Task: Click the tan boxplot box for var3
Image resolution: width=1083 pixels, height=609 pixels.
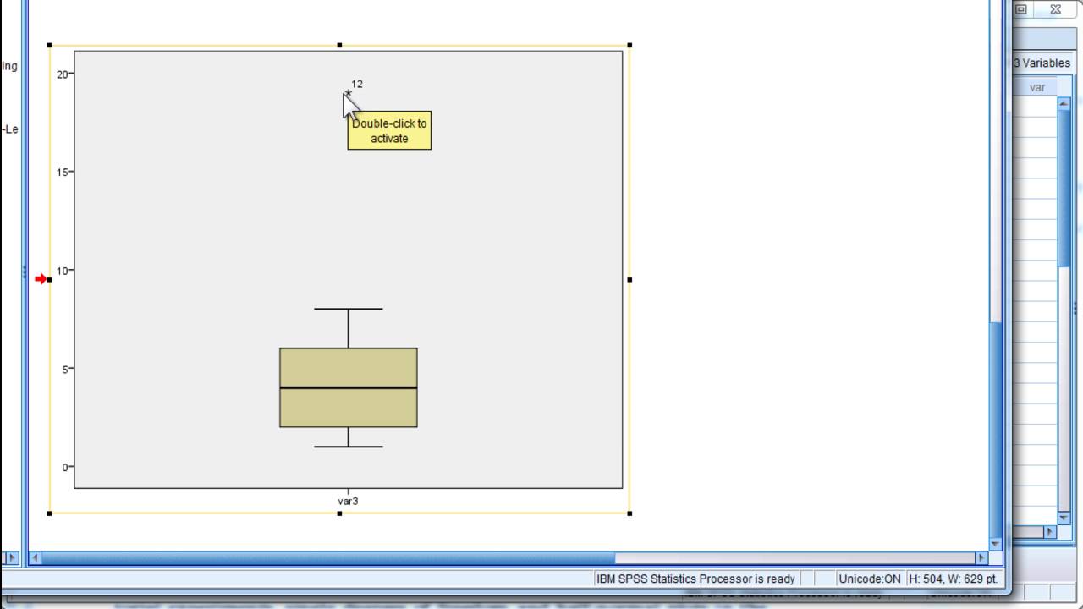Action: (349, 387)
